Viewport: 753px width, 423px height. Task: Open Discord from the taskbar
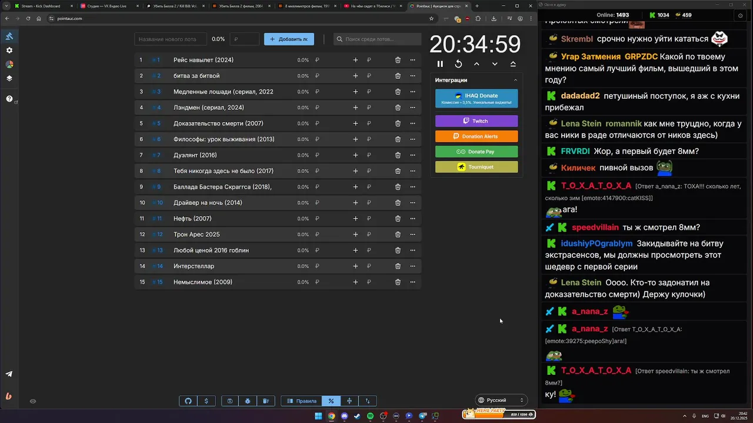point(344,416)
